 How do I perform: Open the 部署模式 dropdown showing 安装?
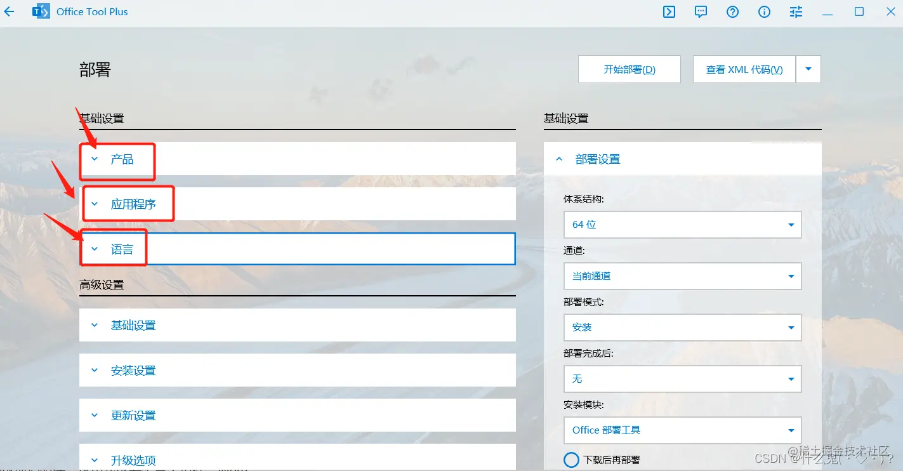pyautogui.click(x=682, y=328)
